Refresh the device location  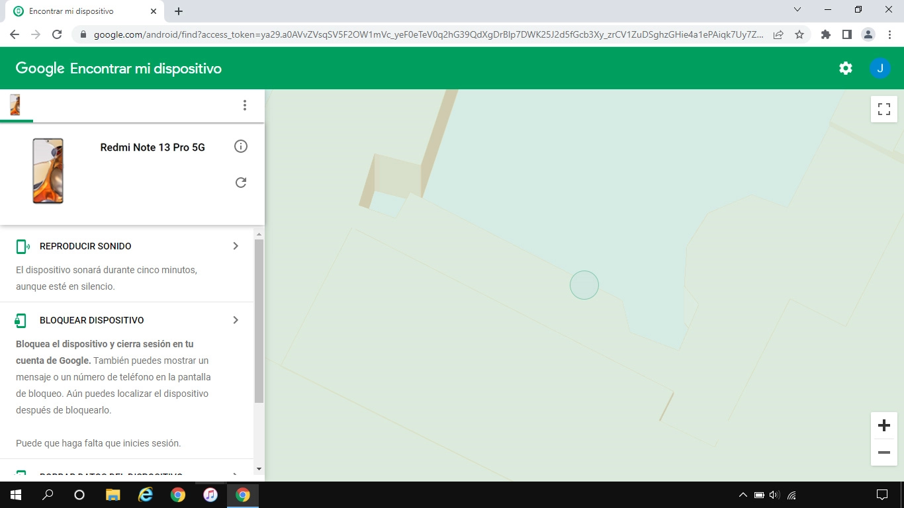[x=241, y=183]
